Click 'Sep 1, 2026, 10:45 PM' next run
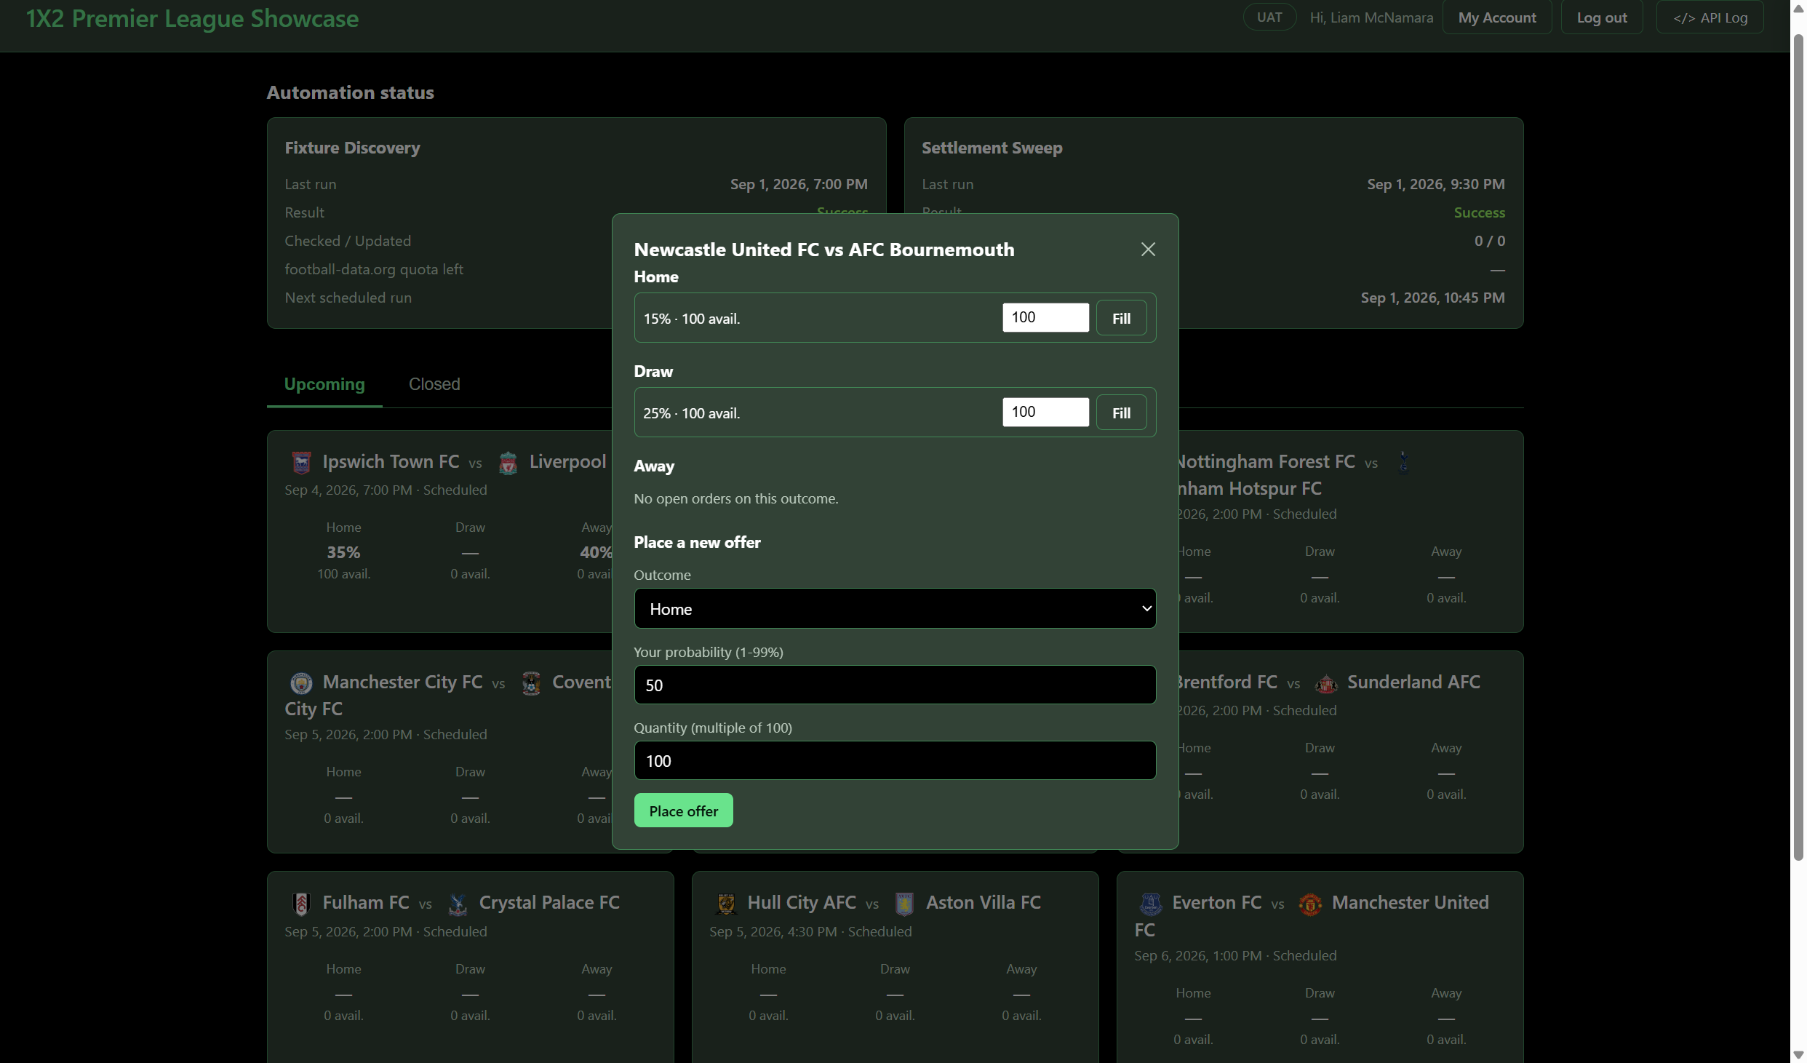1807x1063 pixels. 1432,298
